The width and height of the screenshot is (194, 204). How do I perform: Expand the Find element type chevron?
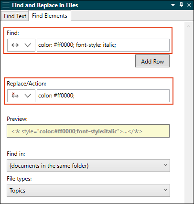click(x=28, y=45)
